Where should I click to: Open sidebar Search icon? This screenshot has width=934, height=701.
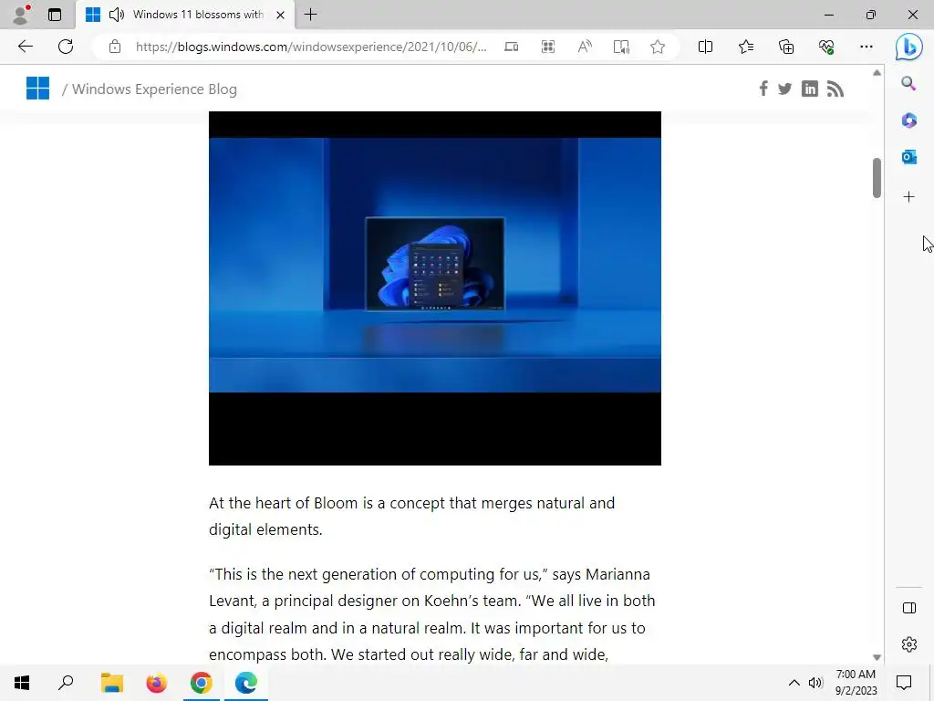click(x=908, y=83)
